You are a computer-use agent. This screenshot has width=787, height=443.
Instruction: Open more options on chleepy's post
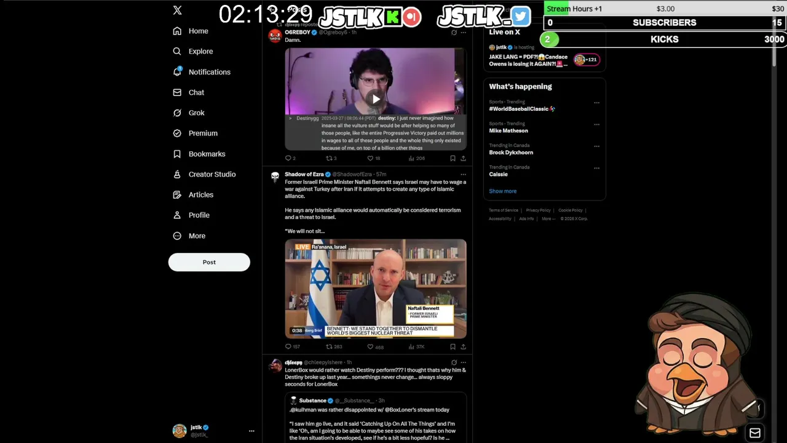(463, 362)
